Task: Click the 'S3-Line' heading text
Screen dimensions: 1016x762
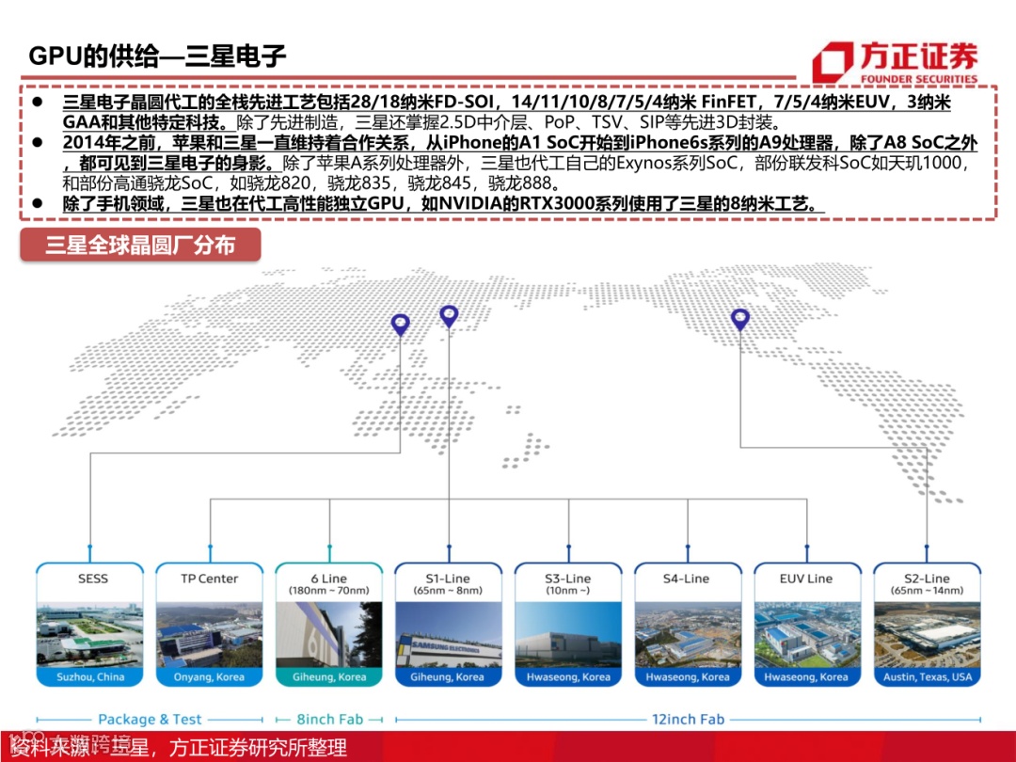Action: pos(567,578)
